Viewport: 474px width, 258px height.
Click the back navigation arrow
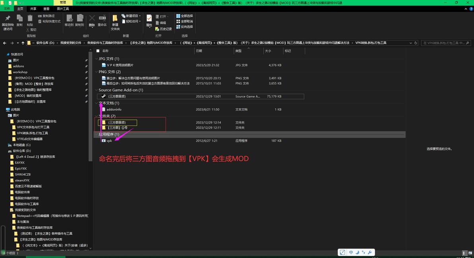click(x=4, y=43)
